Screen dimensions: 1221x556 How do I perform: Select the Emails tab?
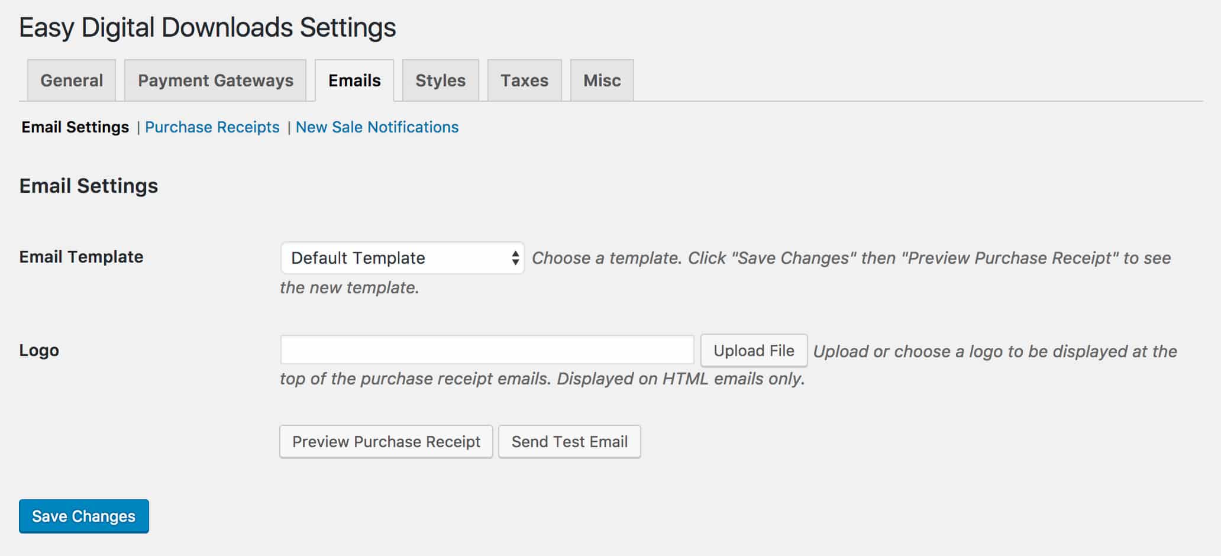tap(354, 80)
